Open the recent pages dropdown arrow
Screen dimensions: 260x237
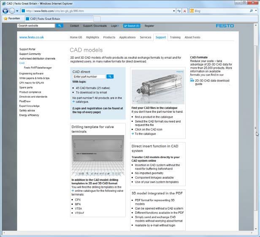pyautogui.click(x=17, y=11)
